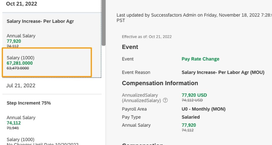Select the U0 - Monthly (MON) payroll area
Screen dimensions: 272x145
[203, 109]
